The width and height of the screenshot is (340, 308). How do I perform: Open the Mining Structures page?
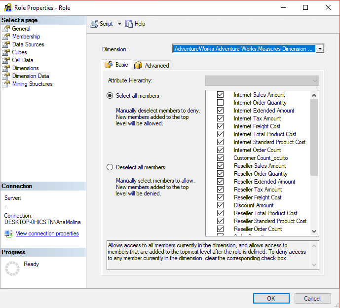pyautogui.click(x=32, y=84)
